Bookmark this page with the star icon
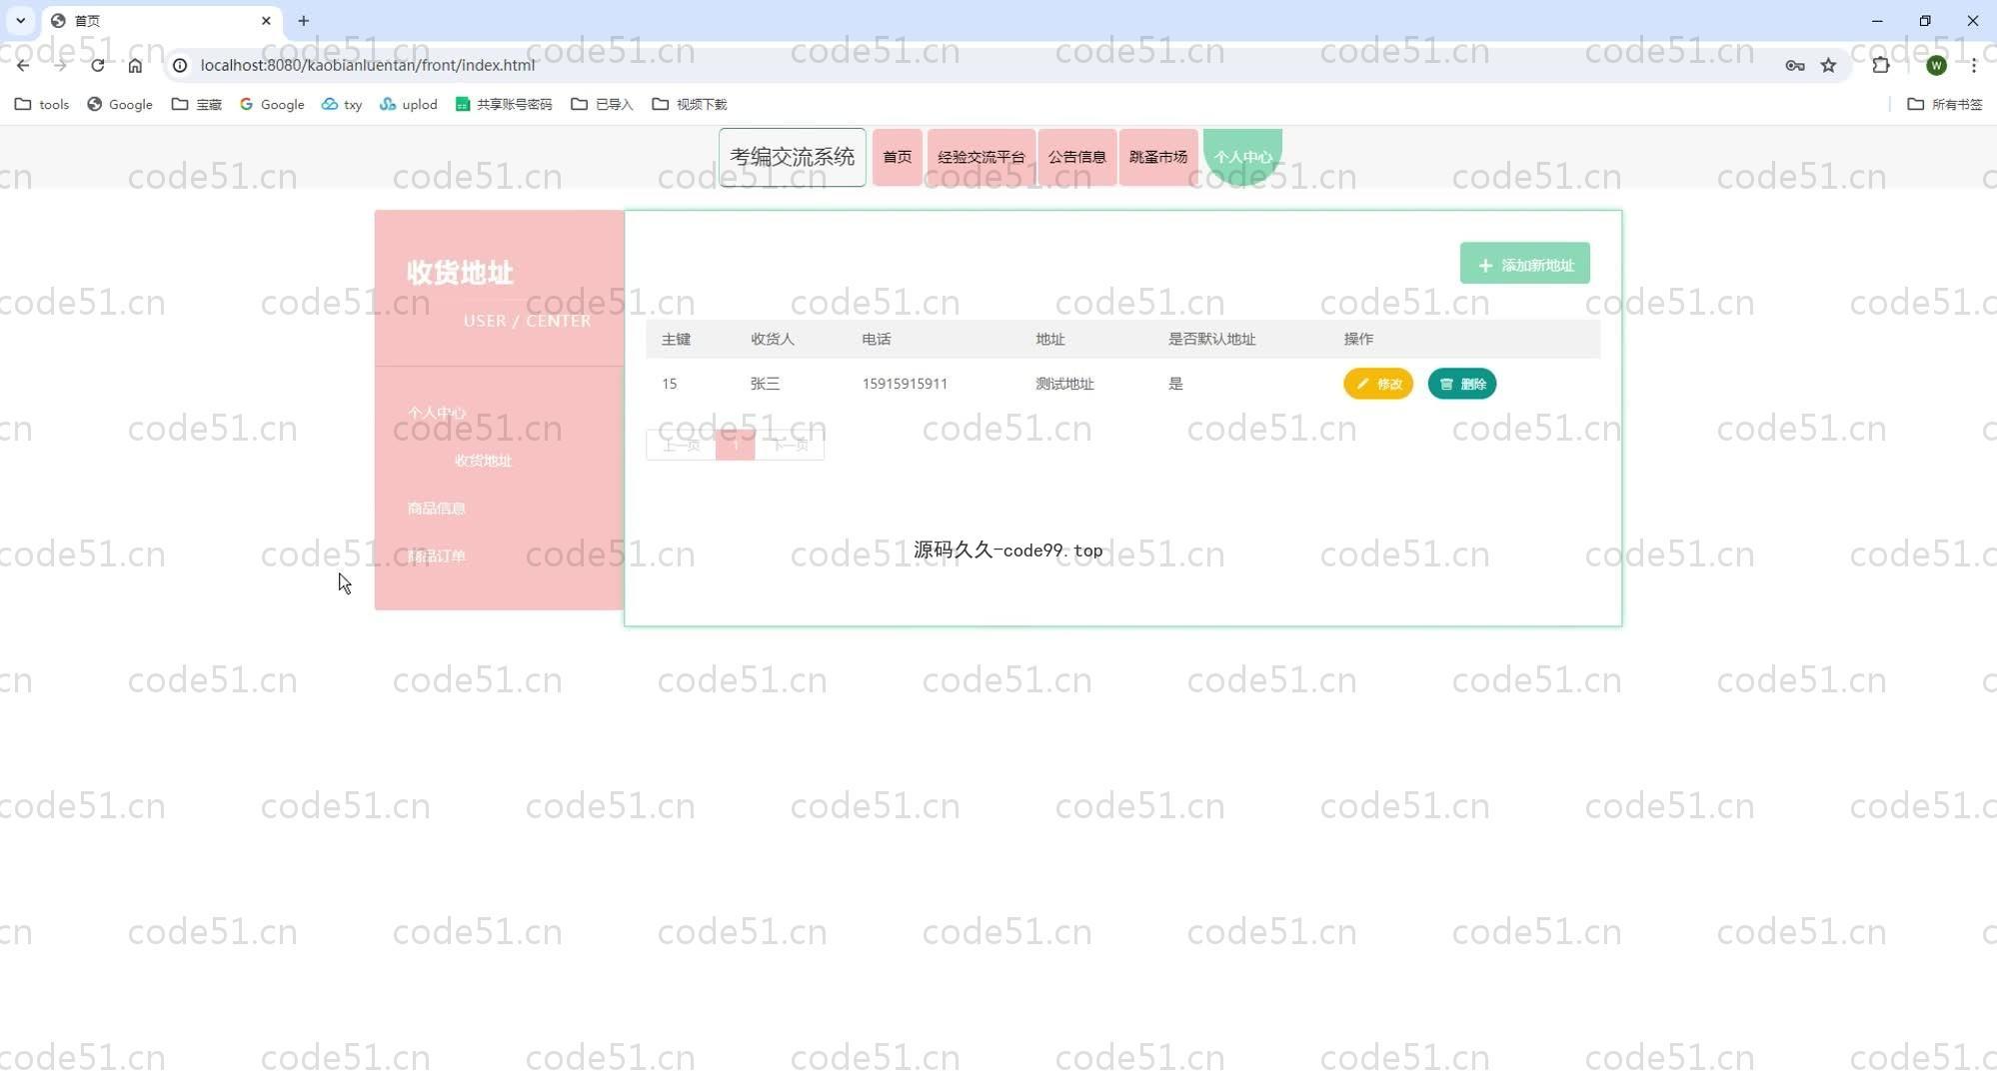Viewport: 1997px width, 1079px height. pyautogui.click(x=1828, y=65)
